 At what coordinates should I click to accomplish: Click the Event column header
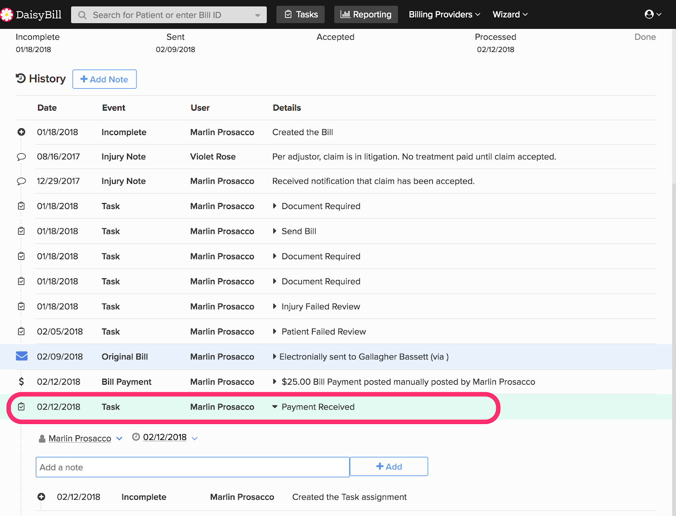[x=114, y=108]
